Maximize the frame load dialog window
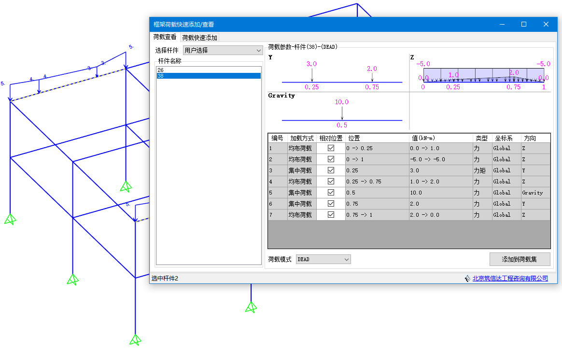The height and width of the screenshot is (349, 562). tap(523, 24)
